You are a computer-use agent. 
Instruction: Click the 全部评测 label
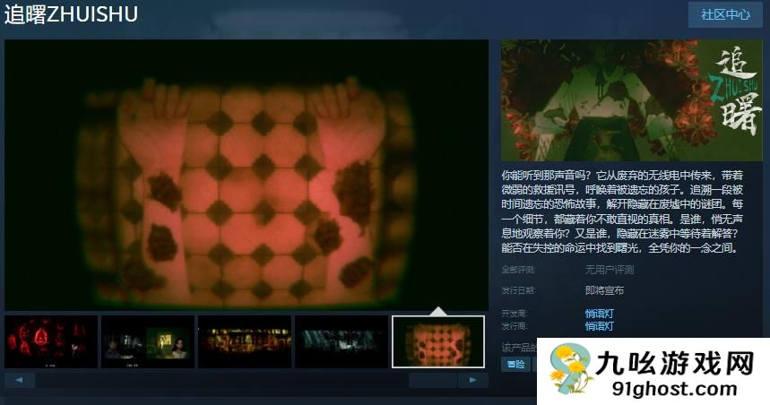pyautogui.click(x=518, y=270)
